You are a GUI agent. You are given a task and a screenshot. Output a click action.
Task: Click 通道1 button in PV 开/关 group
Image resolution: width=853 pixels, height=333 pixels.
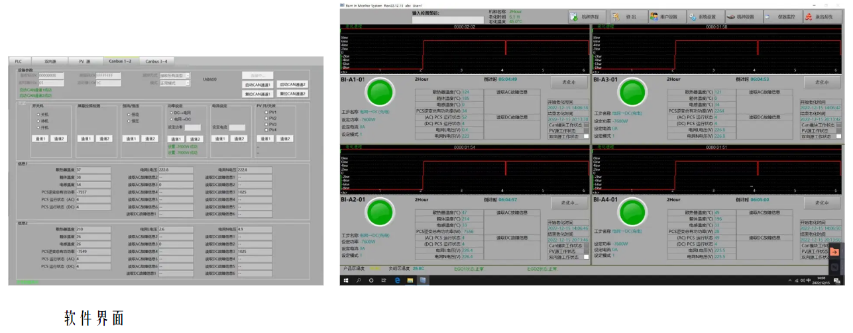pyautogui.click(x=266, y=138)
